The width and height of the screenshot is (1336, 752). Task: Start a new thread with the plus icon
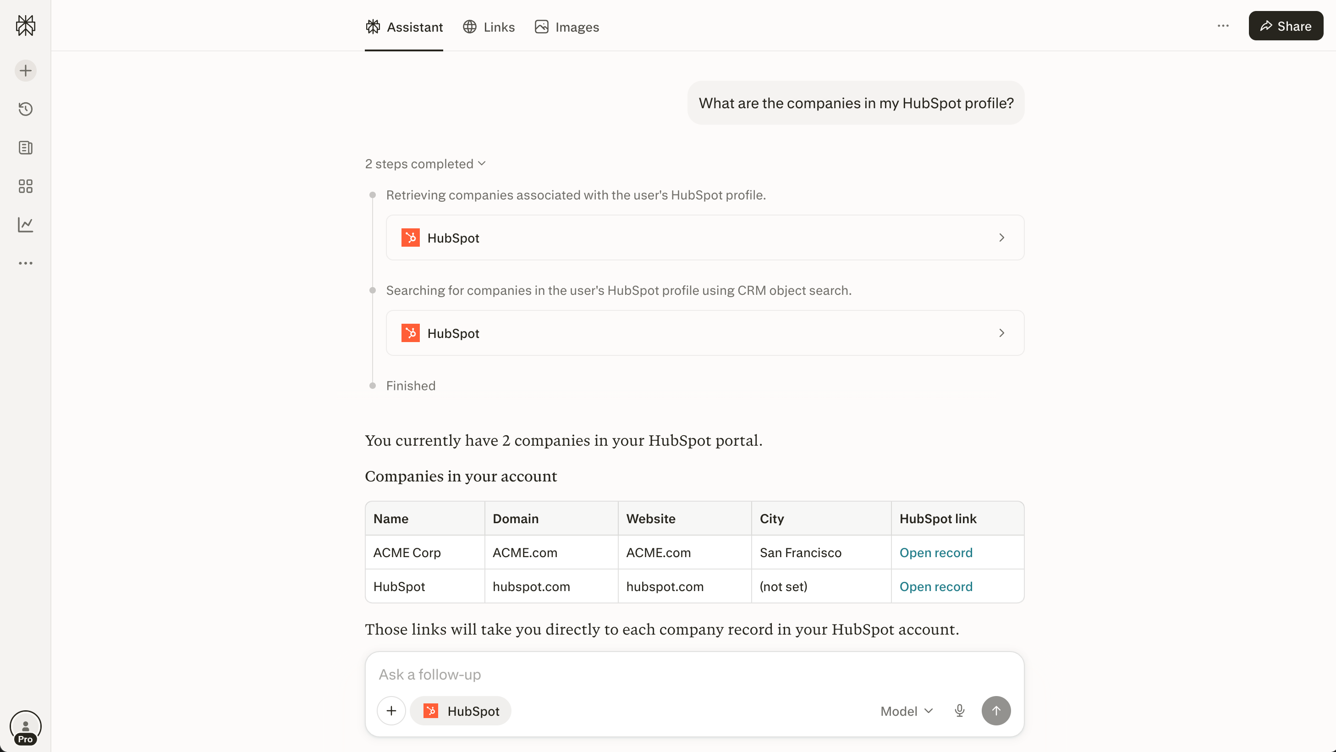(x=25, y=71)
